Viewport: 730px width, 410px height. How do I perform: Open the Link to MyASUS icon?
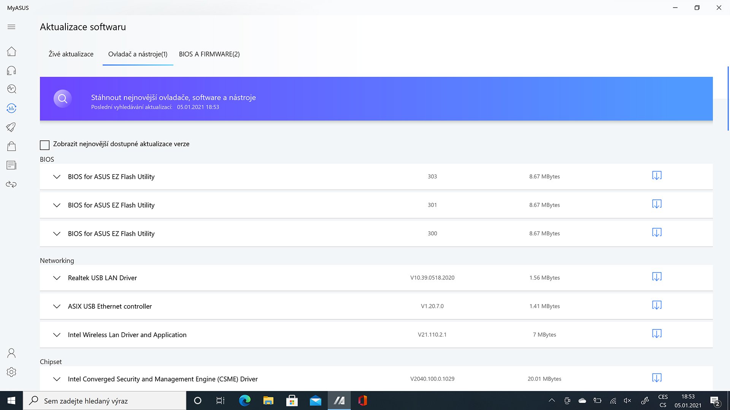click(x=11, y=184)
